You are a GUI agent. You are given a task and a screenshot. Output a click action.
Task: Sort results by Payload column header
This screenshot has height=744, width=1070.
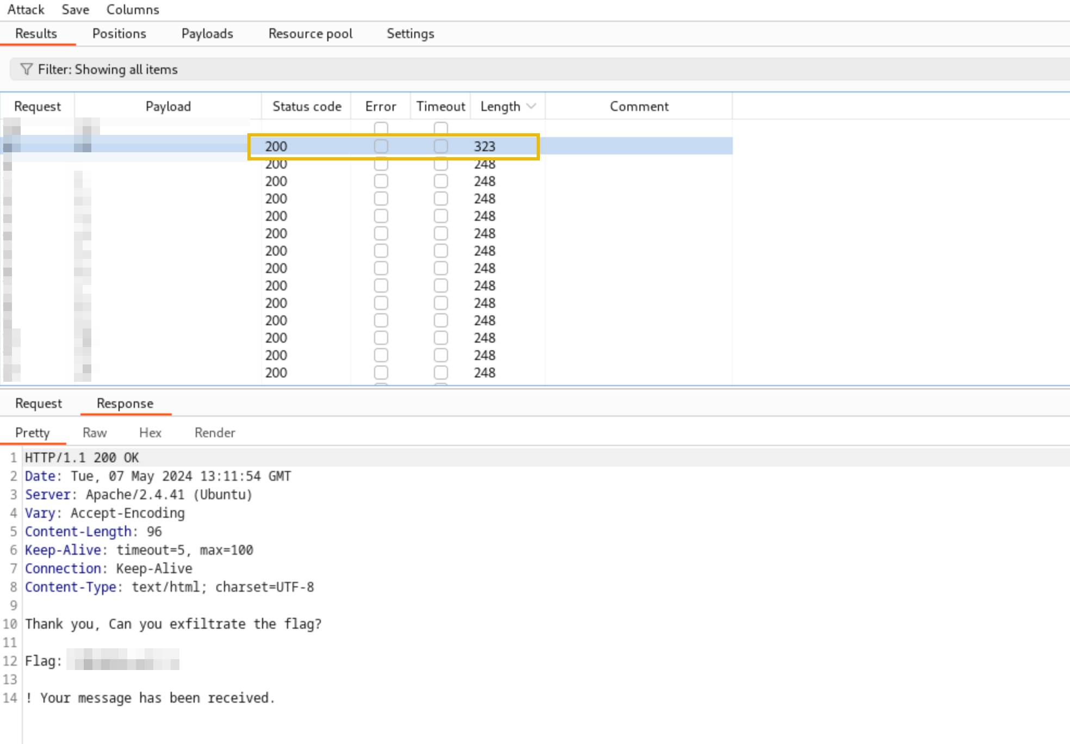point(168,106)
